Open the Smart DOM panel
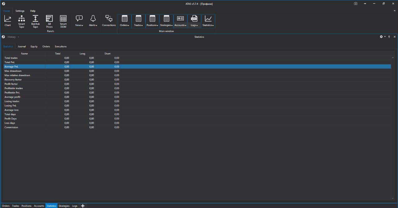The image size is (398, 208). (63, 21)
